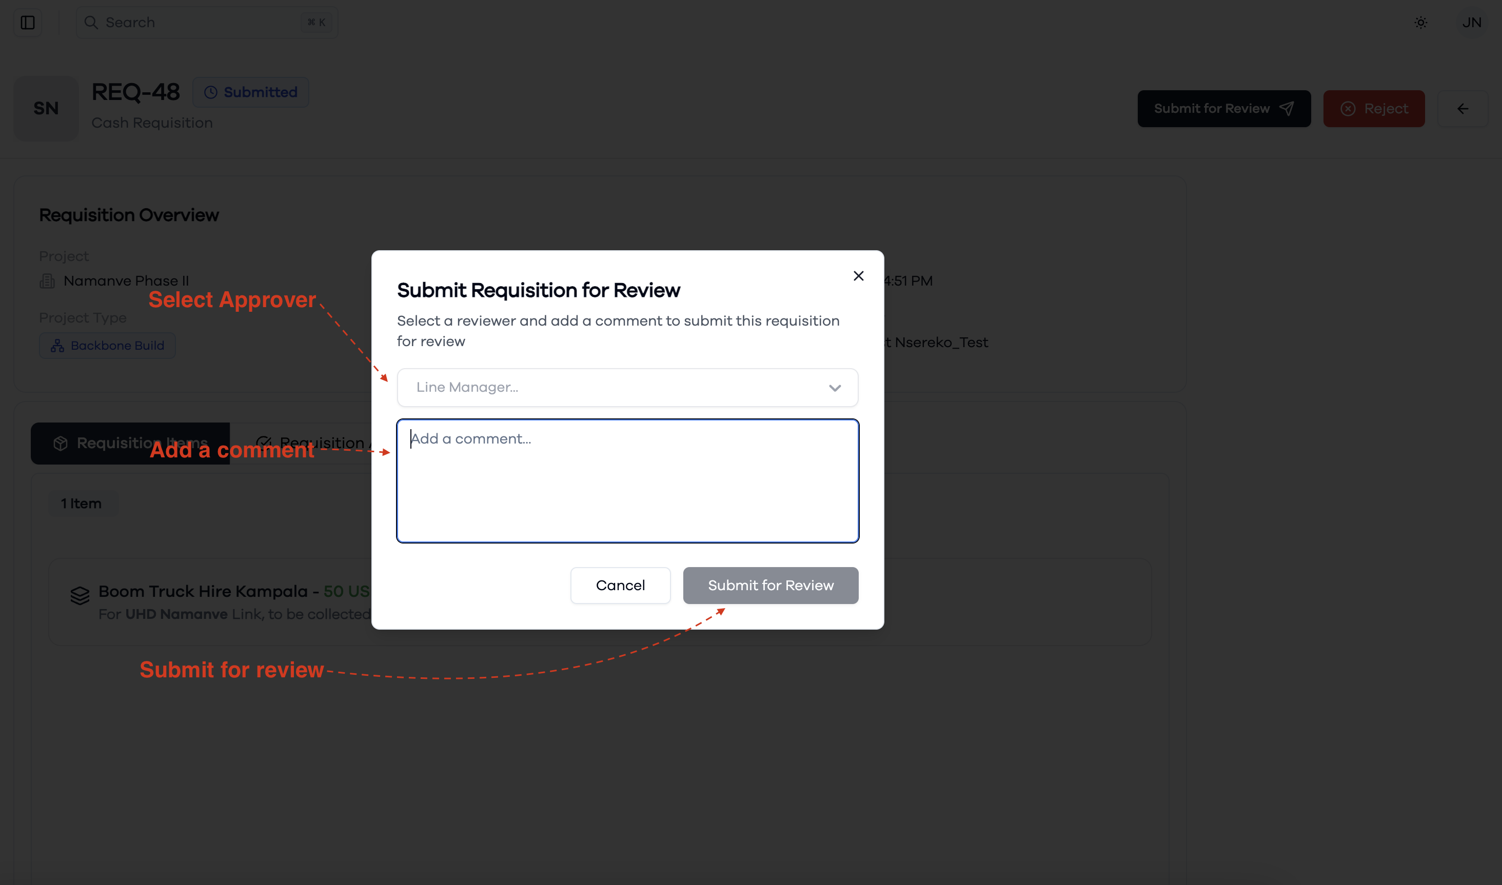Click the '1 Item' count label
Viewport: 1502px width, 885px height.
[82, 504]
